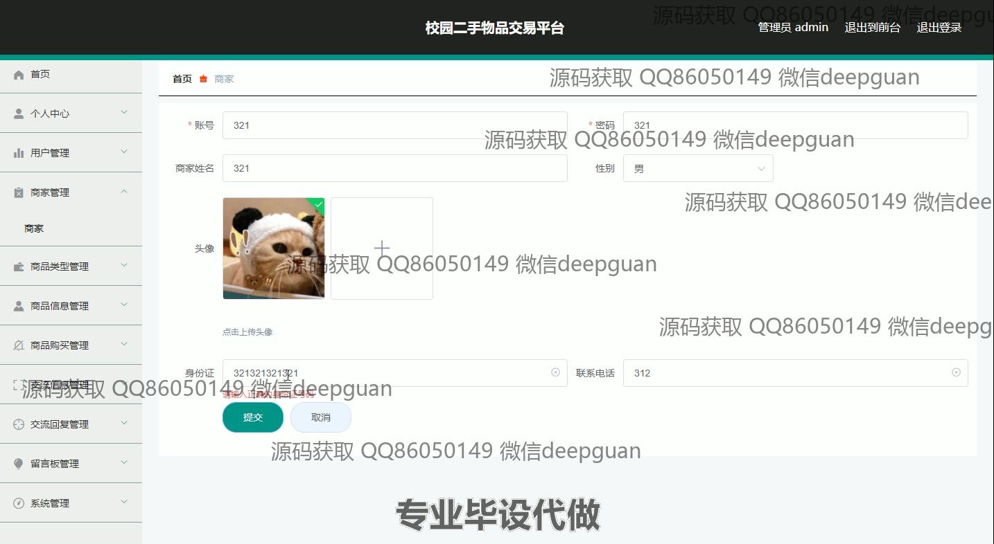Click the plus box to upload another avatar

(382, 248)
